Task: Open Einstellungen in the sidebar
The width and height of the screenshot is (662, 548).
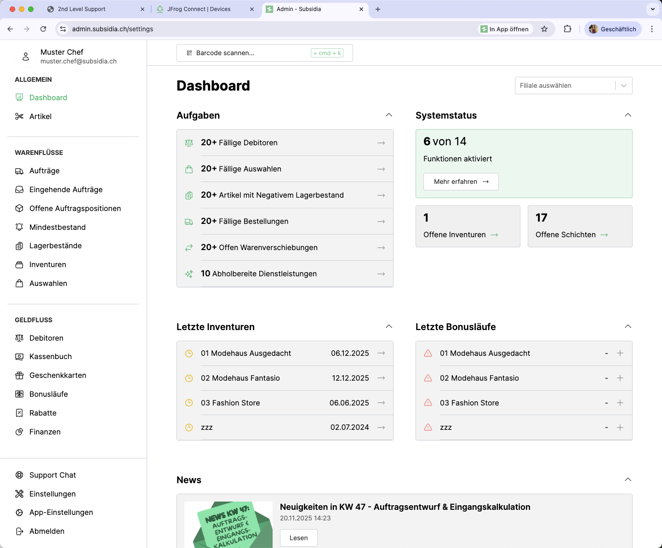Action: [52, 494]
